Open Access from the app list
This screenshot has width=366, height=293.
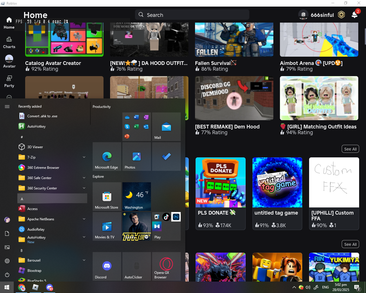pos(52,209)
